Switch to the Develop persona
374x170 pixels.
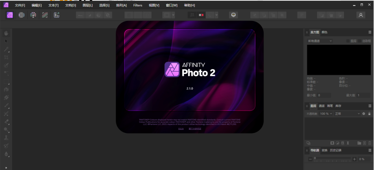coord(33,15)
